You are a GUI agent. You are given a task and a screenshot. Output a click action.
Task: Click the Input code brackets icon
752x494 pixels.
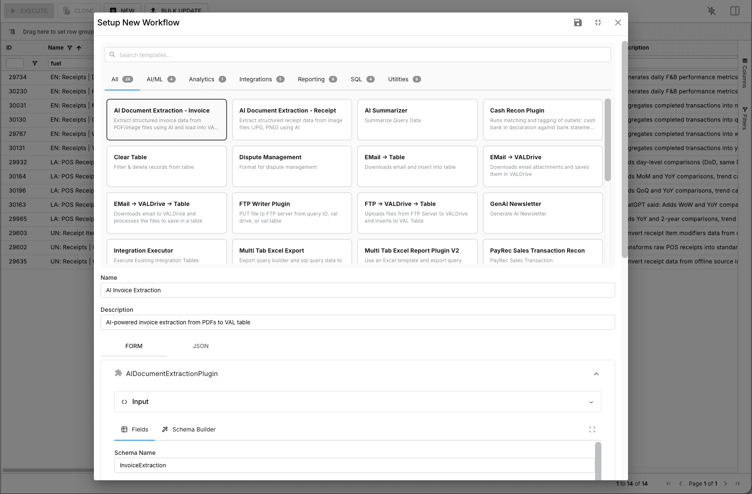pyautogui.click(x=124, y=402)
